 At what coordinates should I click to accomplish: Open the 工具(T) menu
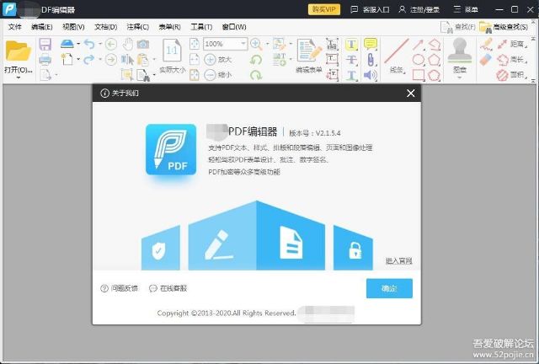click(x=201, y=27)
